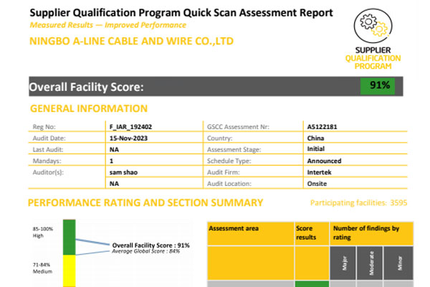Image resolution: width=430 pixels, height=287 pixels.
Task: Select the Audit Firm value Intertek
Action: [320, 172]
